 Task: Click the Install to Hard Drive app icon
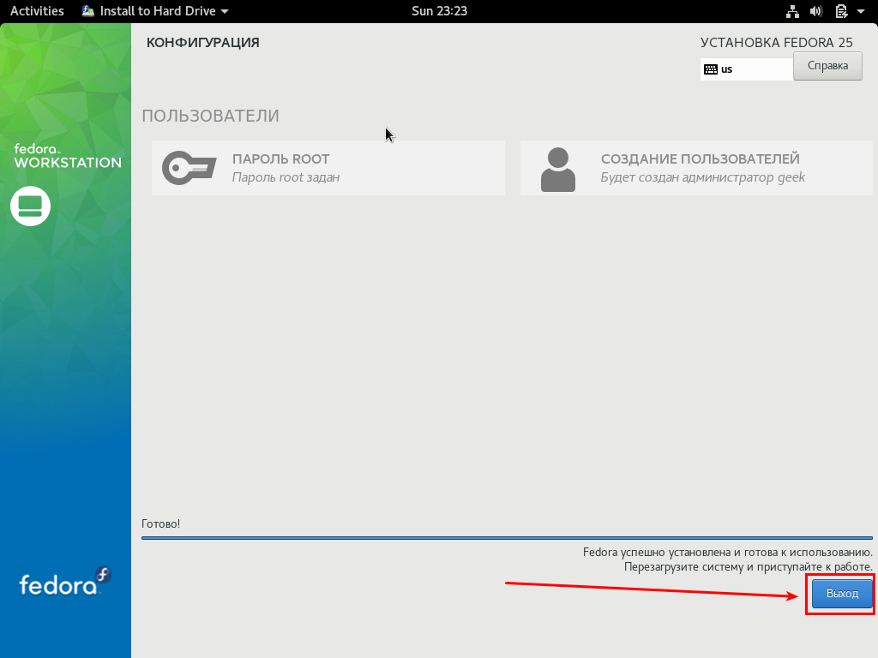point(88,11)
